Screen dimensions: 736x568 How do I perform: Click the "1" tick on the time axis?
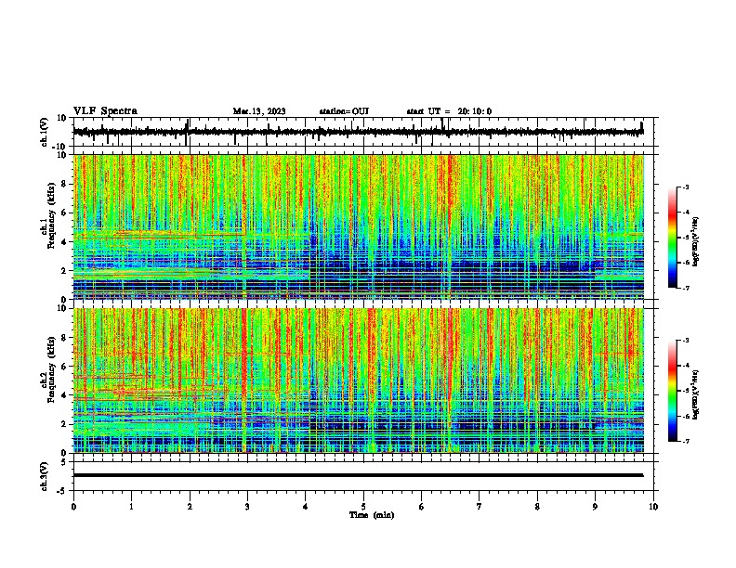coord(131,507)
